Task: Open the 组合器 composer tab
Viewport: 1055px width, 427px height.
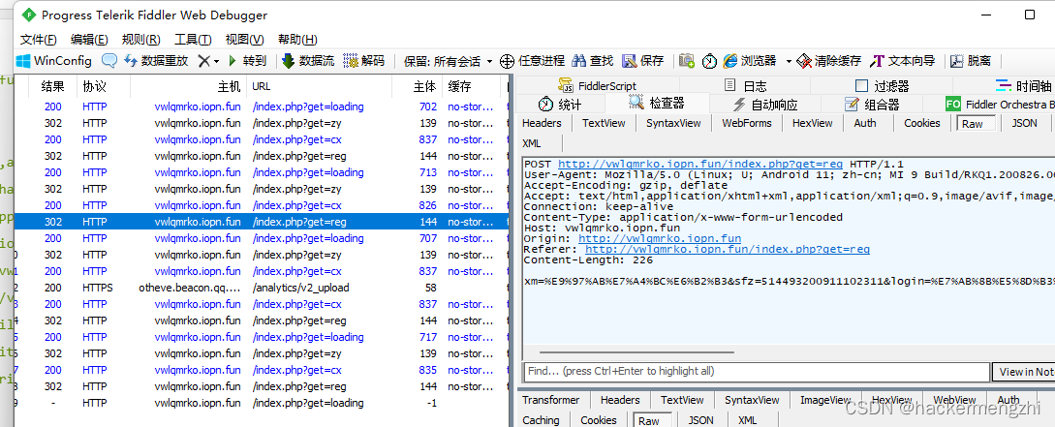Action: pos(872,105)
